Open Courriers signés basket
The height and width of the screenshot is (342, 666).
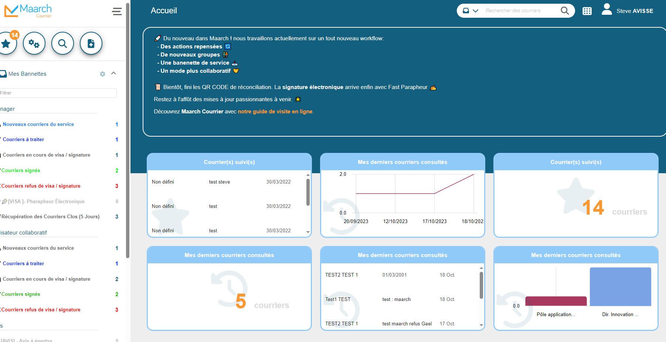tap(21, 171)
